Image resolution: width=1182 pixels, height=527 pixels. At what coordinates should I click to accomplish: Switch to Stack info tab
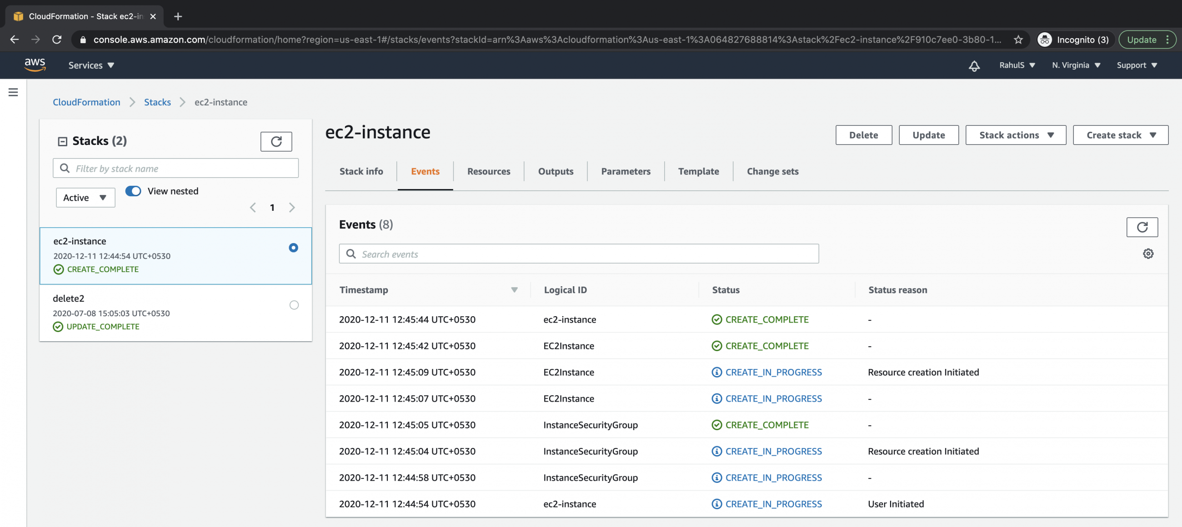click(x=361, y=171)
